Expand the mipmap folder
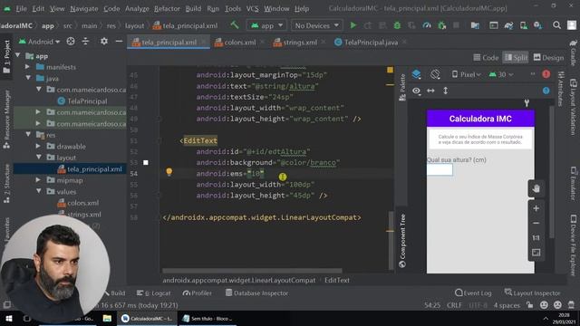 tap(38, 180)
